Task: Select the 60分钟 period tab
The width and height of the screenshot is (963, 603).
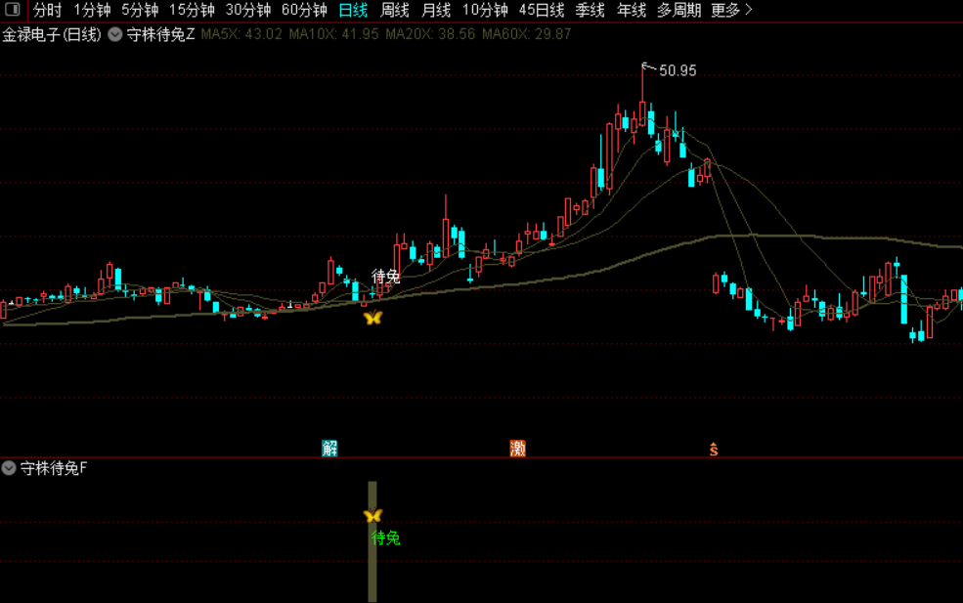Action: (304, 10)
